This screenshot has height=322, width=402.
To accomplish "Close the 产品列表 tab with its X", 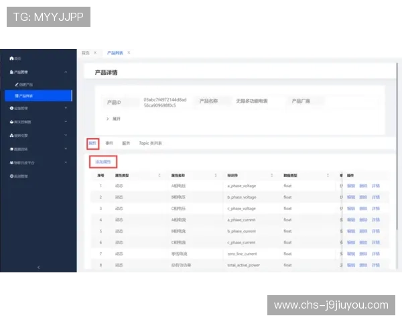I will (129, 52).
